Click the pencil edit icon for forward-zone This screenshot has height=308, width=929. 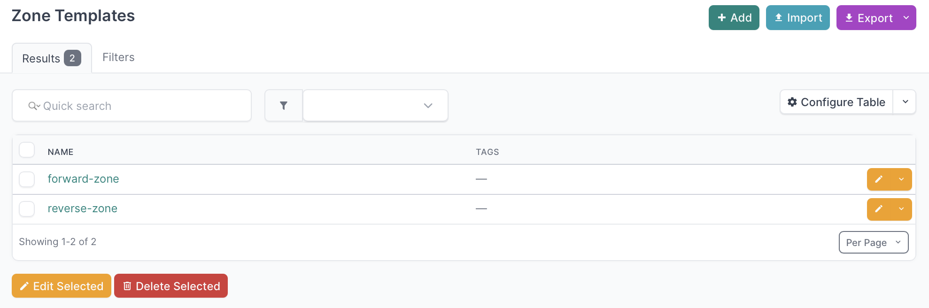tap(879, 179)
